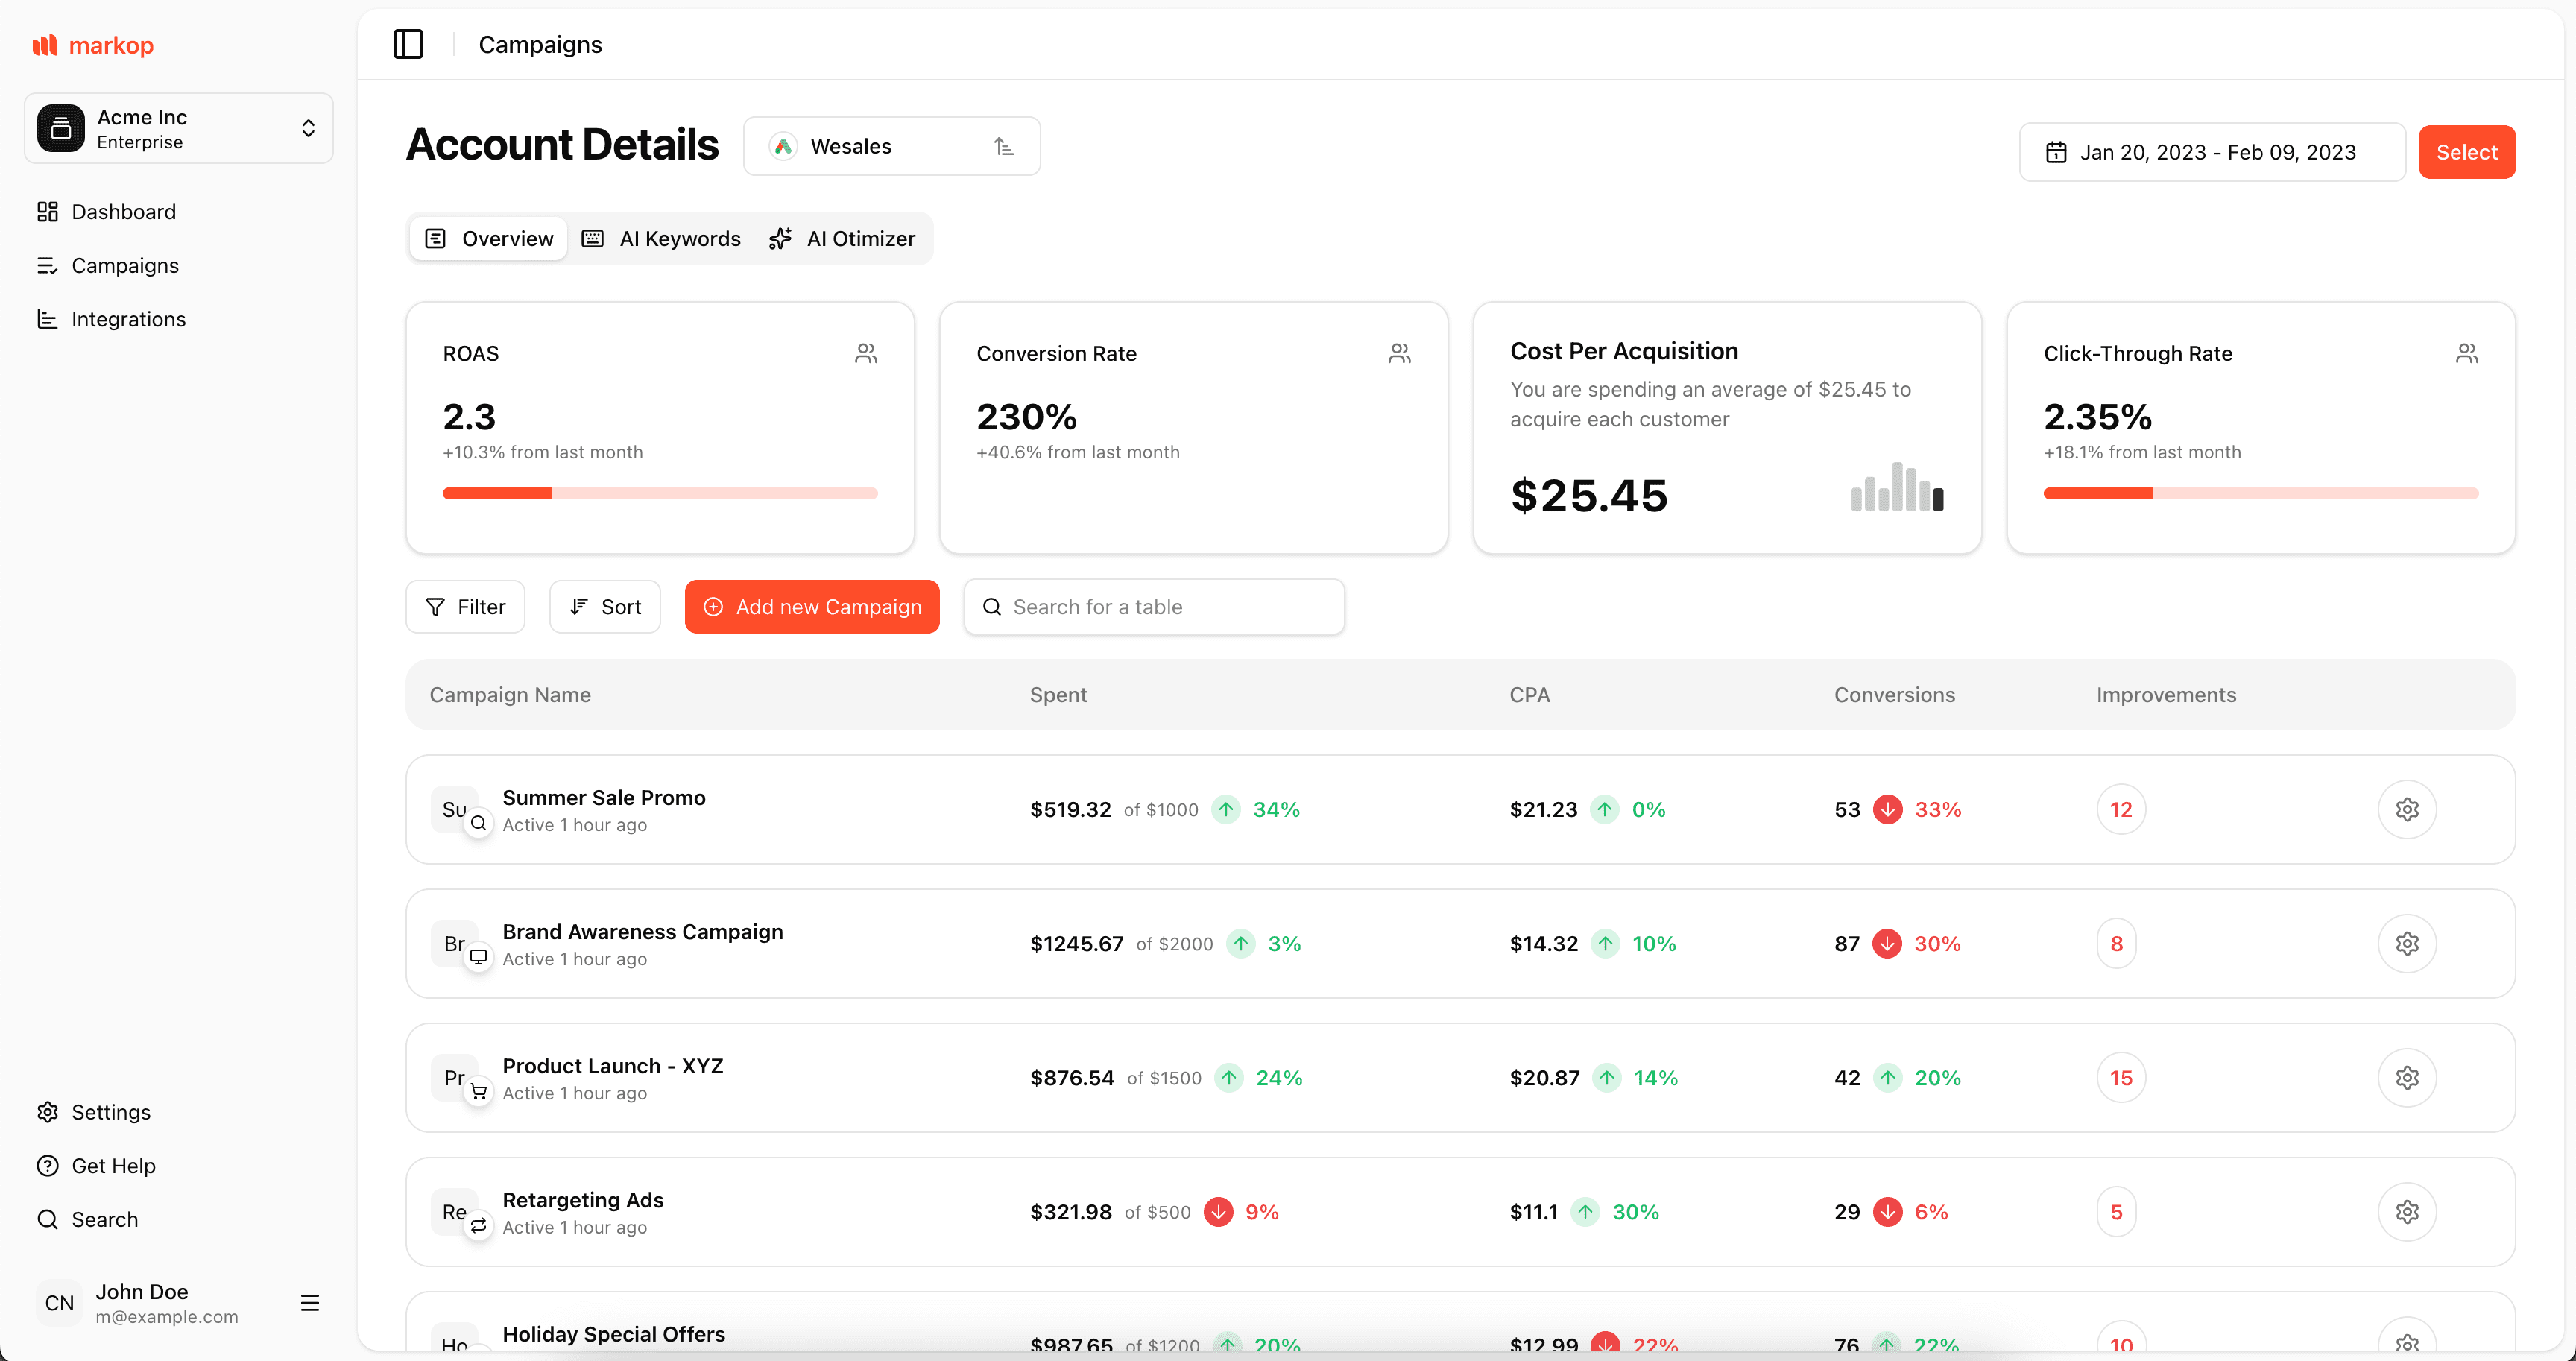The image size is (2576, 1361).
Task: Open settings gear on Summer Sale Promo row
Action: 2408,809
